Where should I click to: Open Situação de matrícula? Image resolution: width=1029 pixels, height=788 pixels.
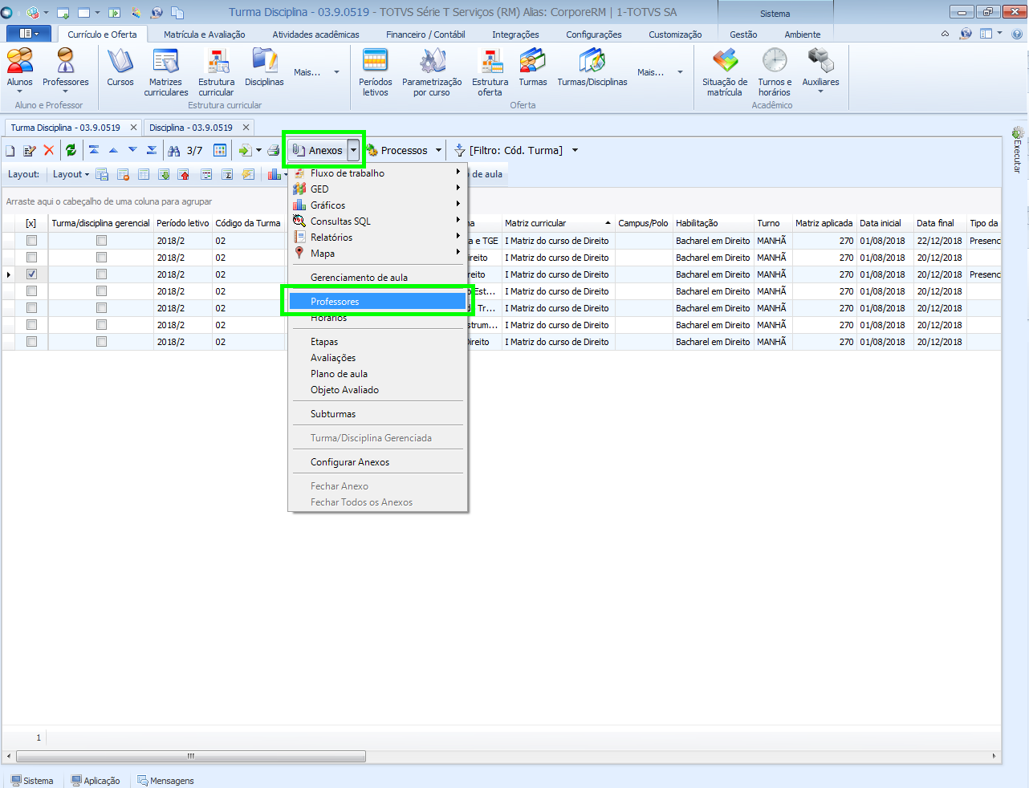725,72
